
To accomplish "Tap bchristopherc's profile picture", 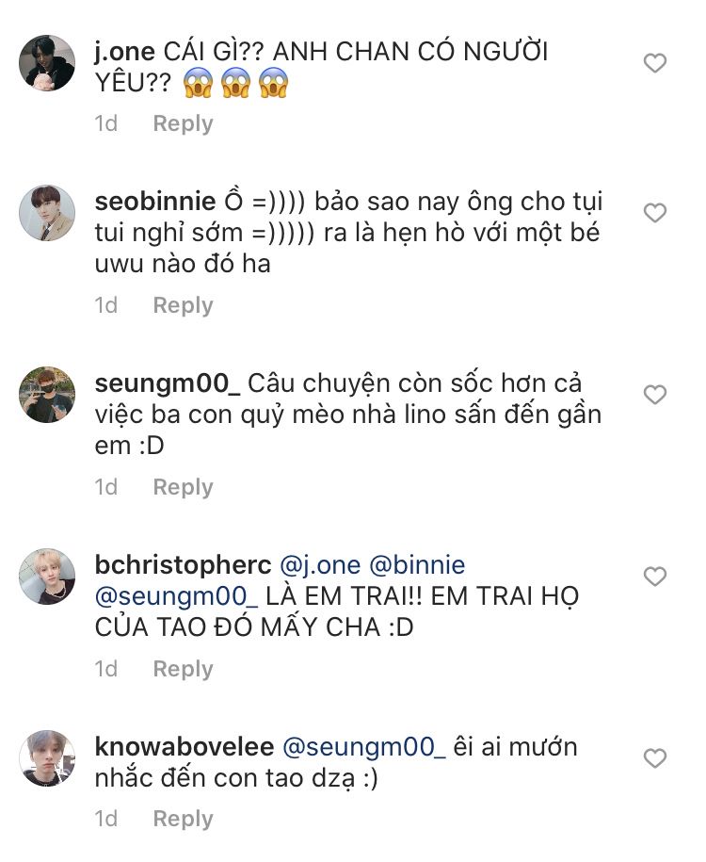I will (x=47, y=577).
